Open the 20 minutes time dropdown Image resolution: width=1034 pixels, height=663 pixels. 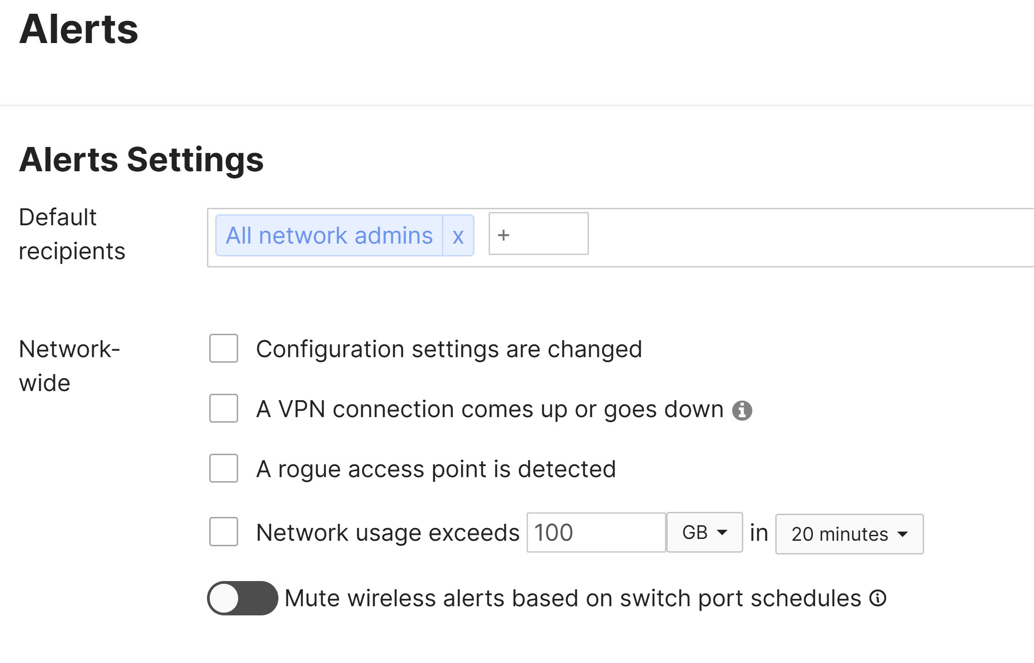pos(849,534)
